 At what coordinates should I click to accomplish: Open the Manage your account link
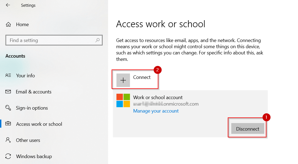tap(156, 111)
